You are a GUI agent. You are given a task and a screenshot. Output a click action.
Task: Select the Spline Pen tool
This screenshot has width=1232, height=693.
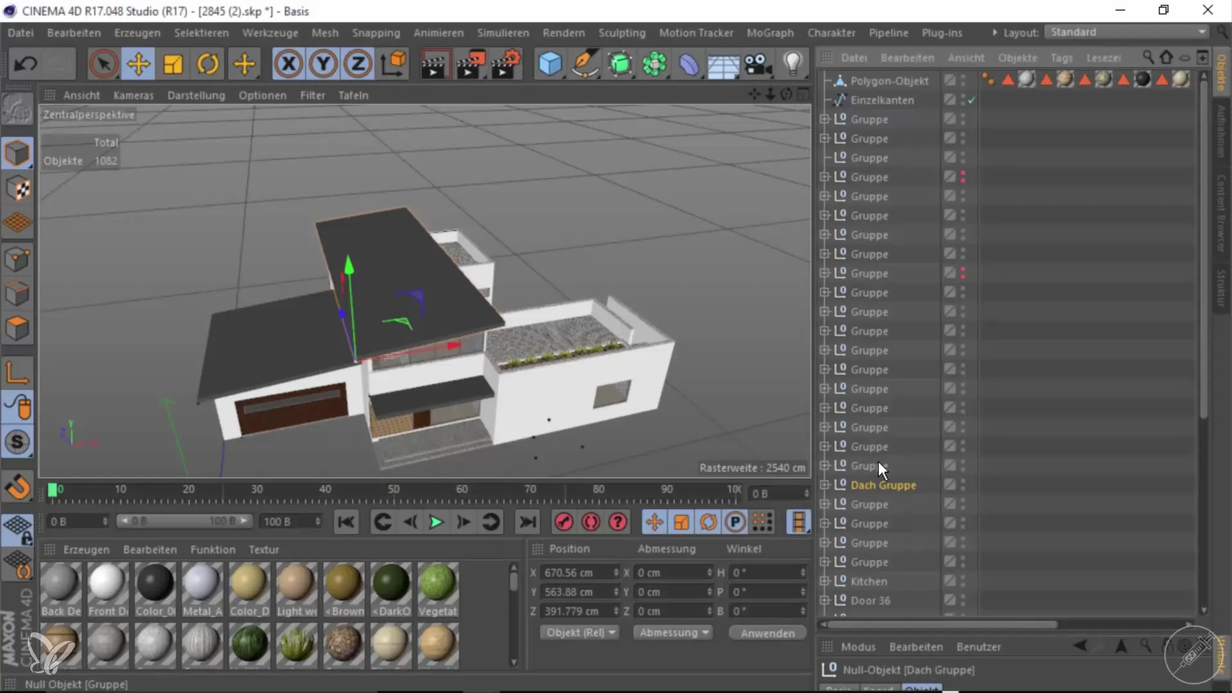click(x=585, y=64)
